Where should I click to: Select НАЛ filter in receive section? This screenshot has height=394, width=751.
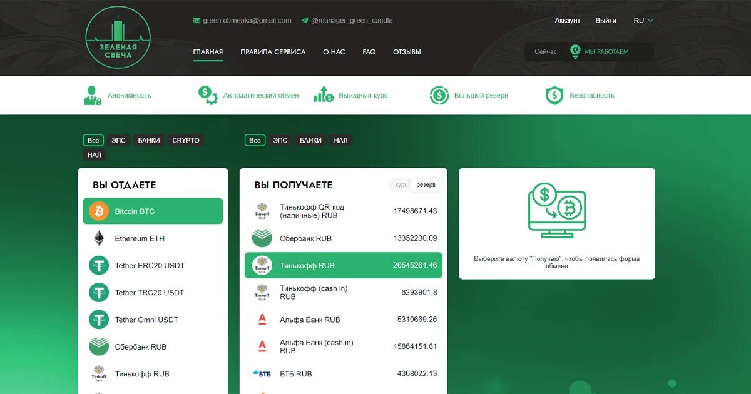click(x=340, y=140)
